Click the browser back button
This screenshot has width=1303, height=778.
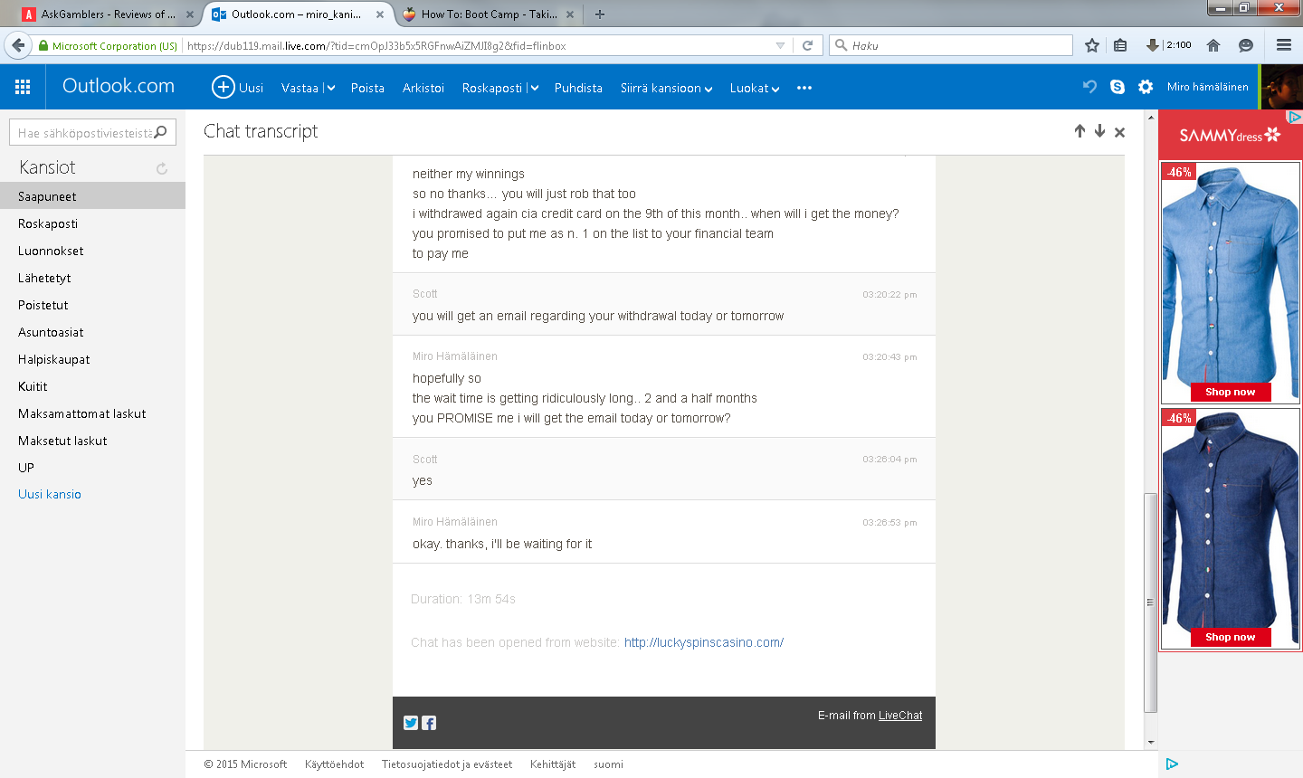click(18, 45)
